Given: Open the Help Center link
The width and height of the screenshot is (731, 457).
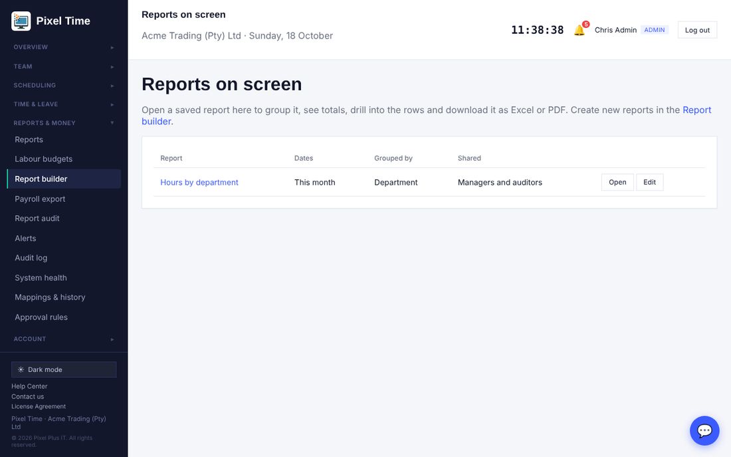Looking at the screenshot, I should 29,386.
